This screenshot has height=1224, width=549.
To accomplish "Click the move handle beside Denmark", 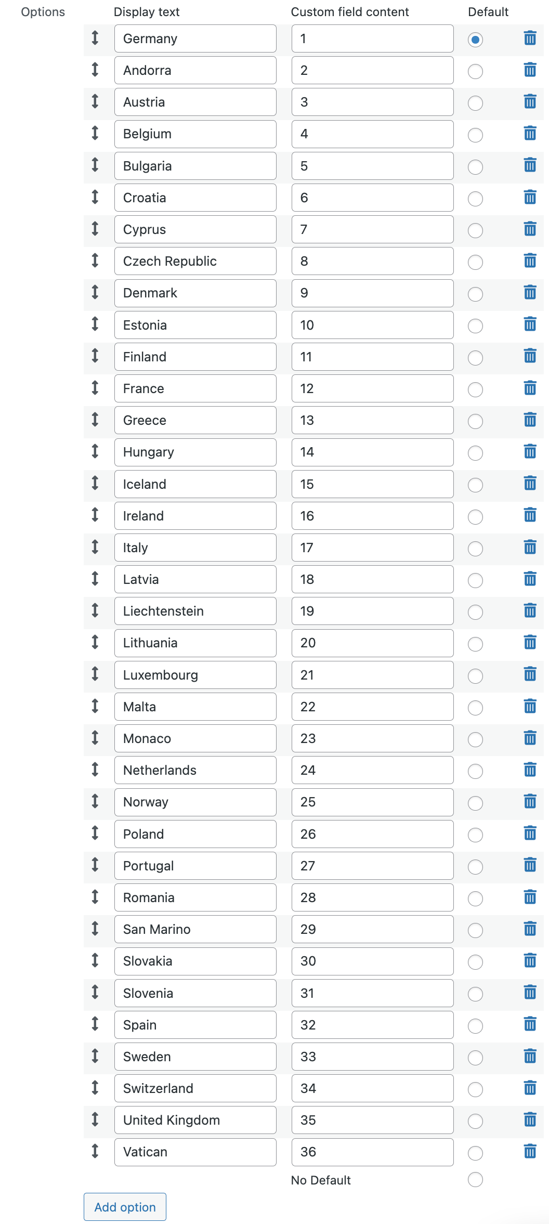I will (x=95, y=292).
